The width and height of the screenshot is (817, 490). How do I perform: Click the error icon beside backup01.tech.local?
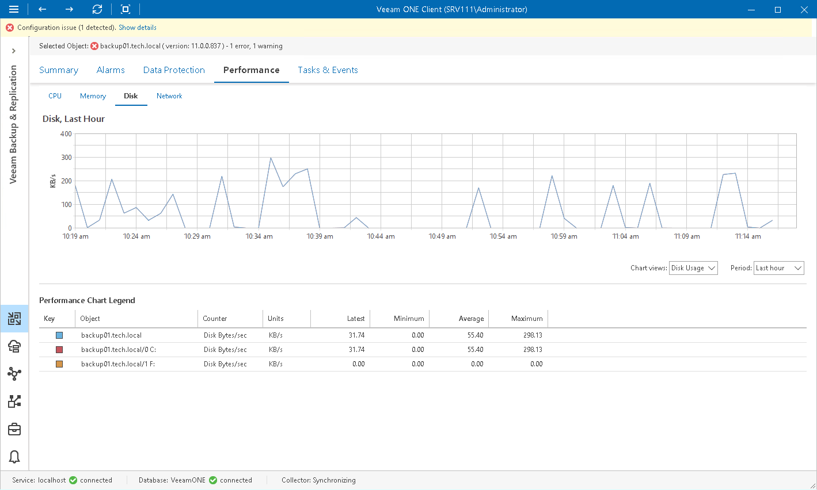click(95, 46)
